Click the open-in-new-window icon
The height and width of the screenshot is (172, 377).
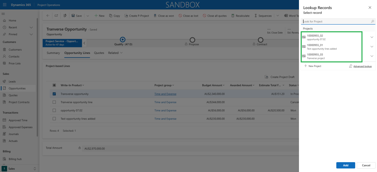(x=56, y=15)
